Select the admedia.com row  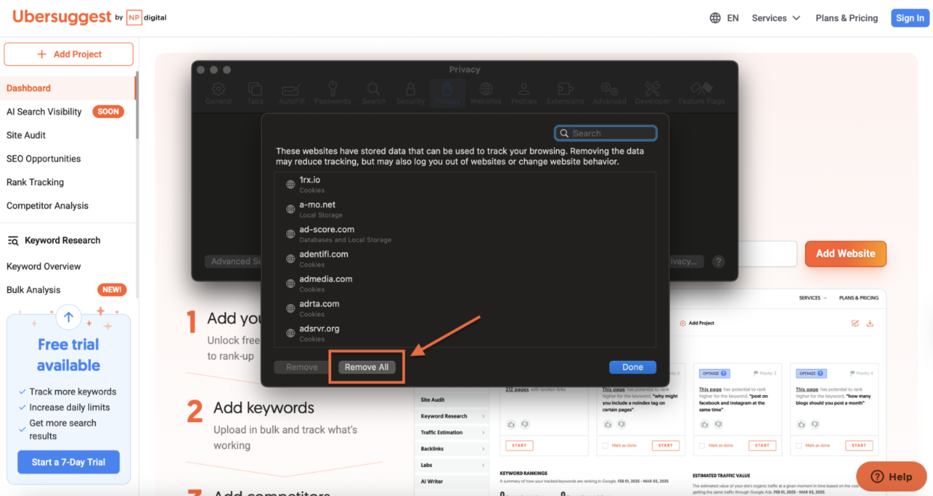tap(465, 284)
